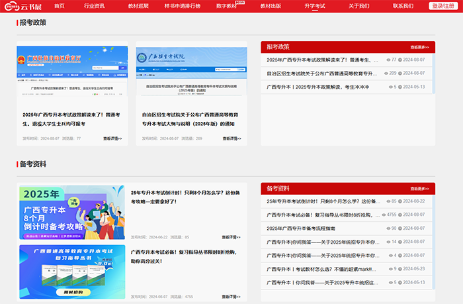
Task: Click eye icon beside 77 views count
Action: pyautogui.click(x=388, y=60)
